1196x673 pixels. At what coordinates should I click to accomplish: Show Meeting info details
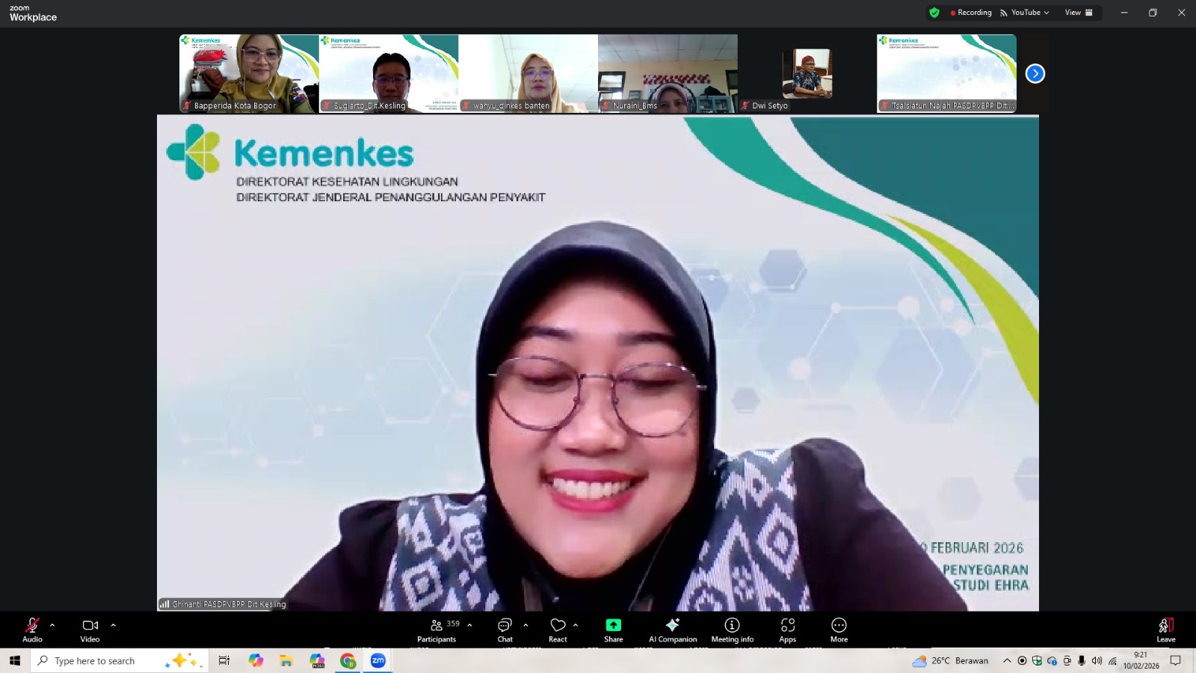coord(732,629)
